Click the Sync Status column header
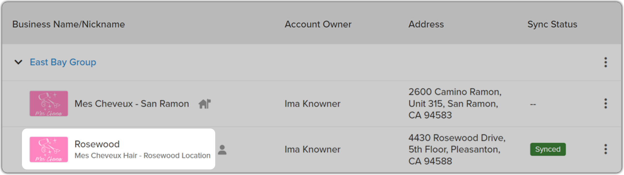The width and height of the screenshot is (624, 175). click(552, 24)
